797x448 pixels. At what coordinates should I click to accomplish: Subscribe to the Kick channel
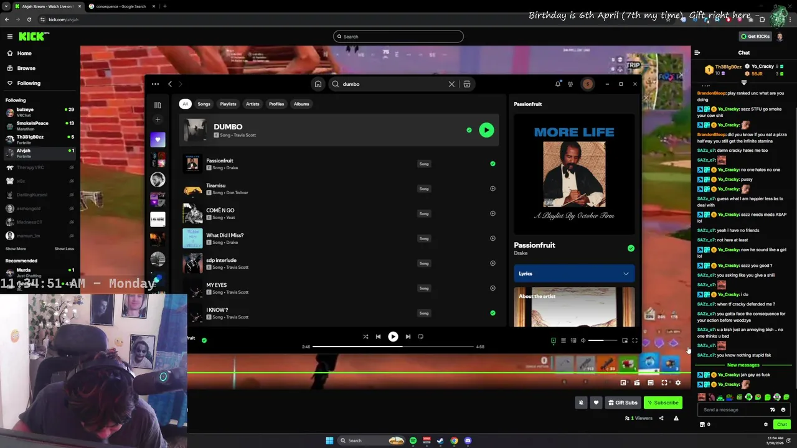pos(663,403)
